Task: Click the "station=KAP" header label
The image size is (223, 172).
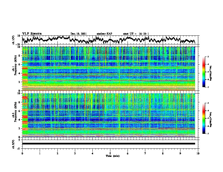Action: pyautogui.click(x=104, y=34)
